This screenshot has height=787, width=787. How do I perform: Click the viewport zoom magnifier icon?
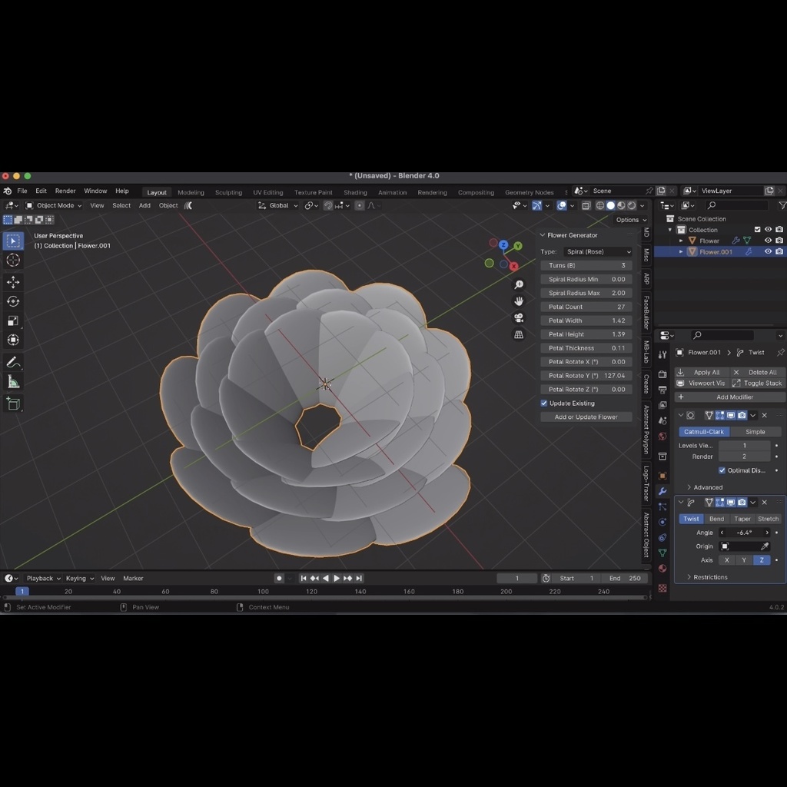click(x=520, y=283)
